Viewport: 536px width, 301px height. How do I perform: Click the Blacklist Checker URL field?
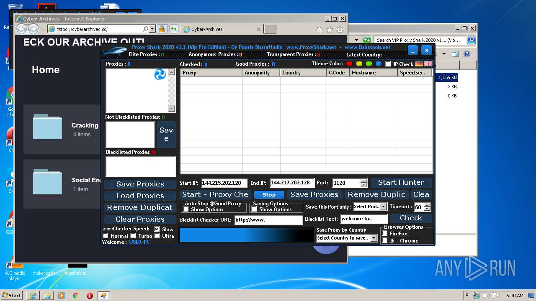click(268, 220)
